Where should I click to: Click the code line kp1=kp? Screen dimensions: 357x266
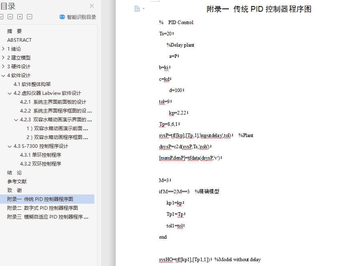(x=175, y=203)
